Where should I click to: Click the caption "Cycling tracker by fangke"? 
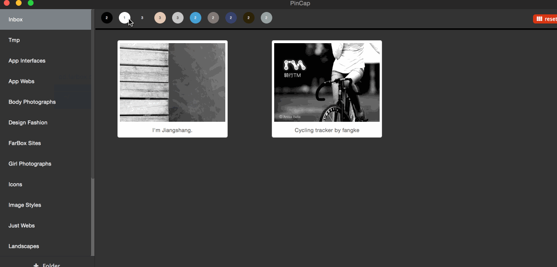point(327,130)
